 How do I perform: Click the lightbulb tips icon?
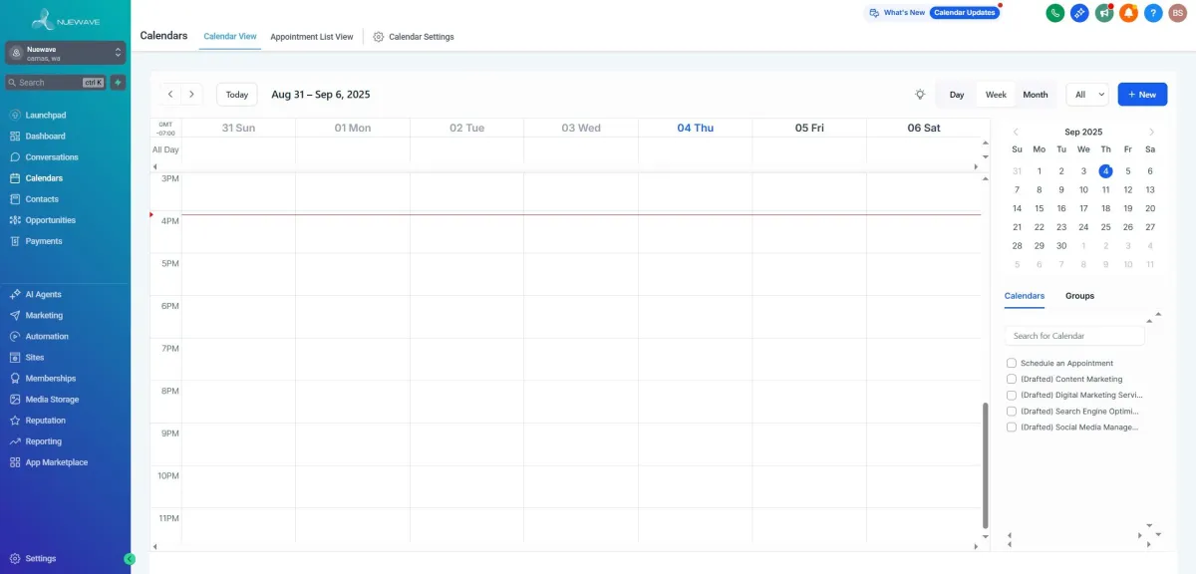coord(920,95)
